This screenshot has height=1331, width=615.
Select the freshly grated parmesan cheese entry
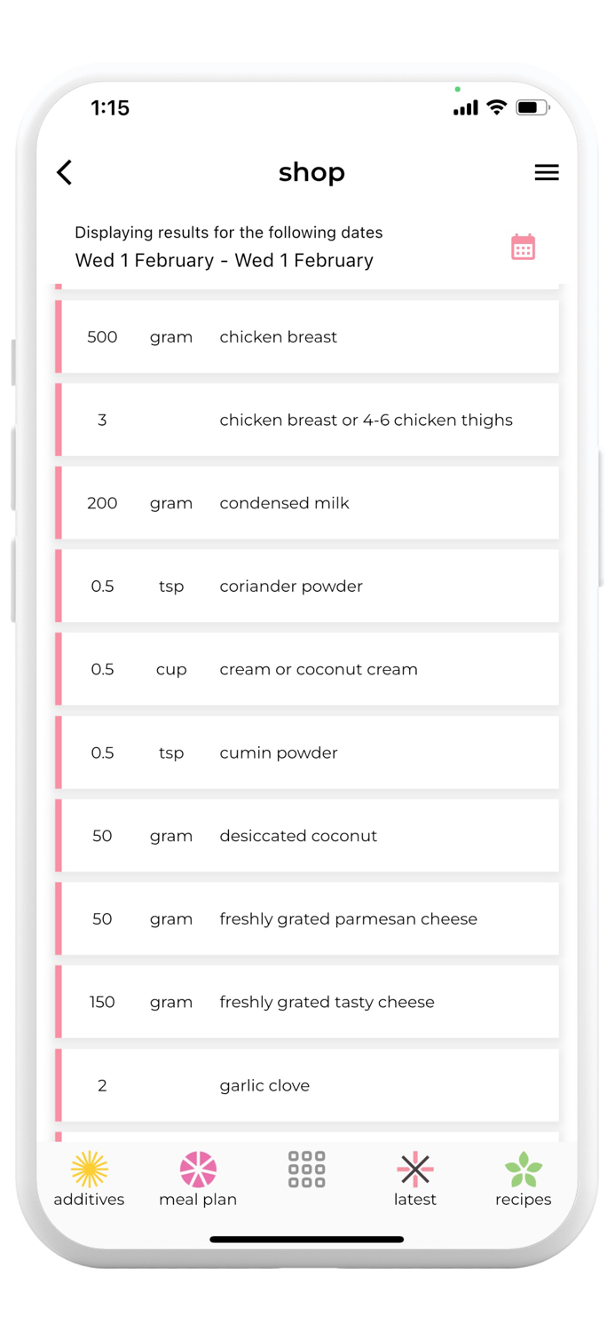(x=307, y=918)
